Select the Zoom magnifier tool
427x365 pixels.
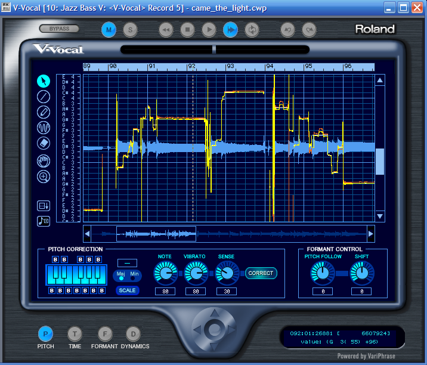pyautogui.click(x=44, y=177)
